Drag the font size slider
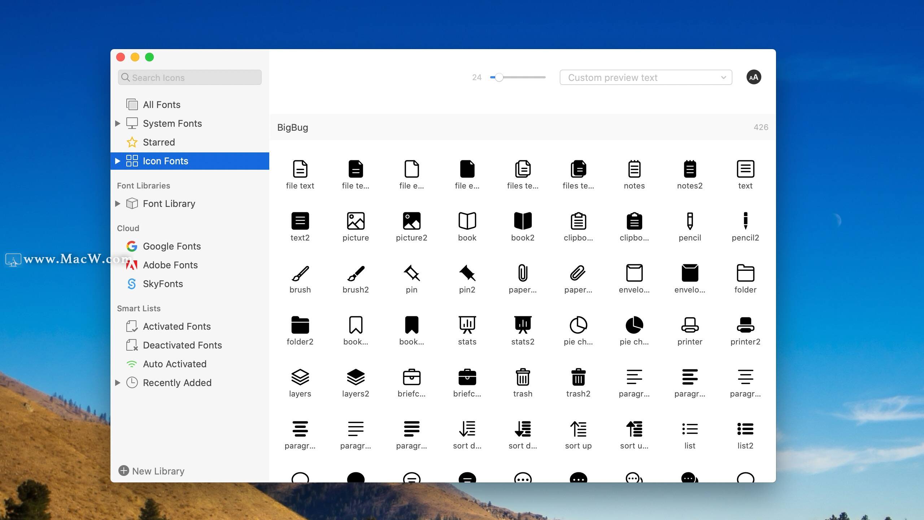This screenshot has height=520, width=924. [499, 77]
